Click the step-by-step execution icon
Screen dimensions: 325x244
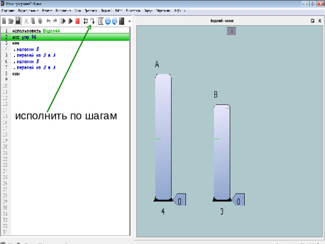85,21
